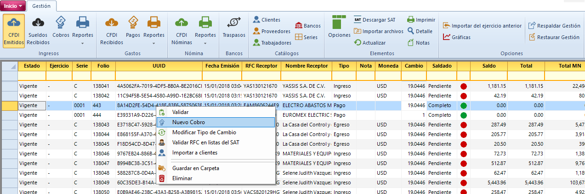
Task: Click the Cobros ribbon icon
Action: click(61, 27)
